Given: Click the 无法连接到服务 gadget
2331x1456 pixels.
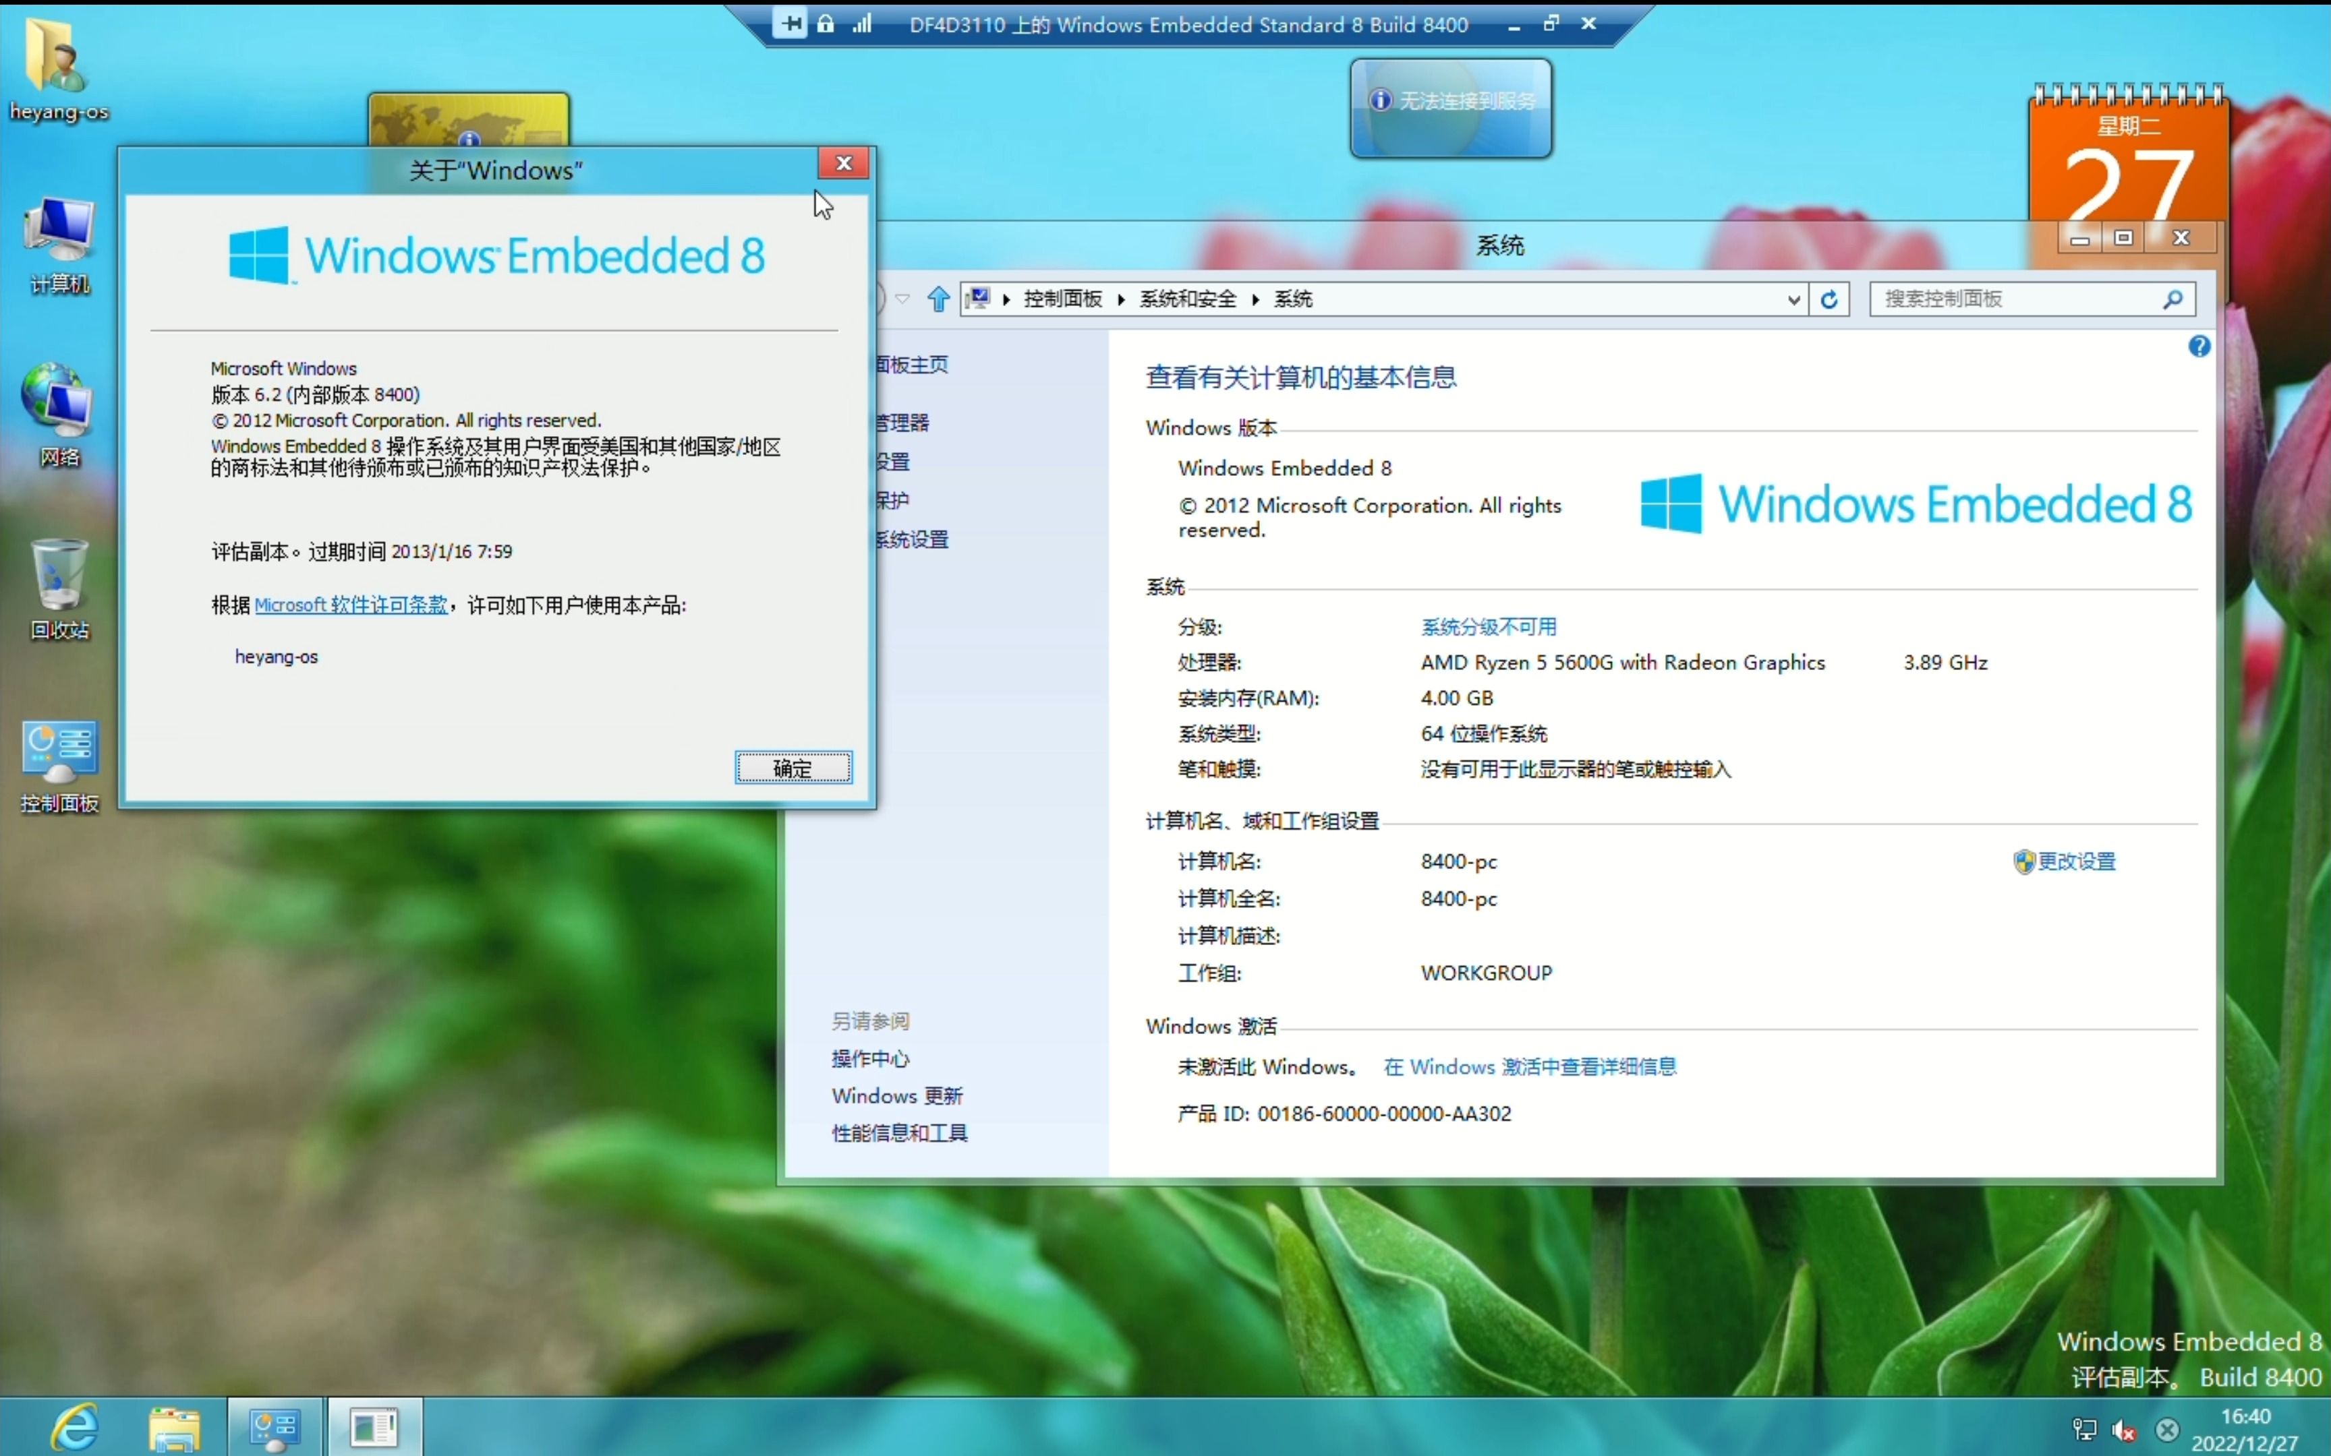Looking at the screenshot, I should click(1451, 108).
